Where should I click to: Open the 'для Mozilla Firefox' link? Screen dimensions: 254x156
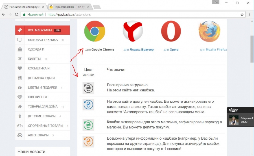point(213,50)
